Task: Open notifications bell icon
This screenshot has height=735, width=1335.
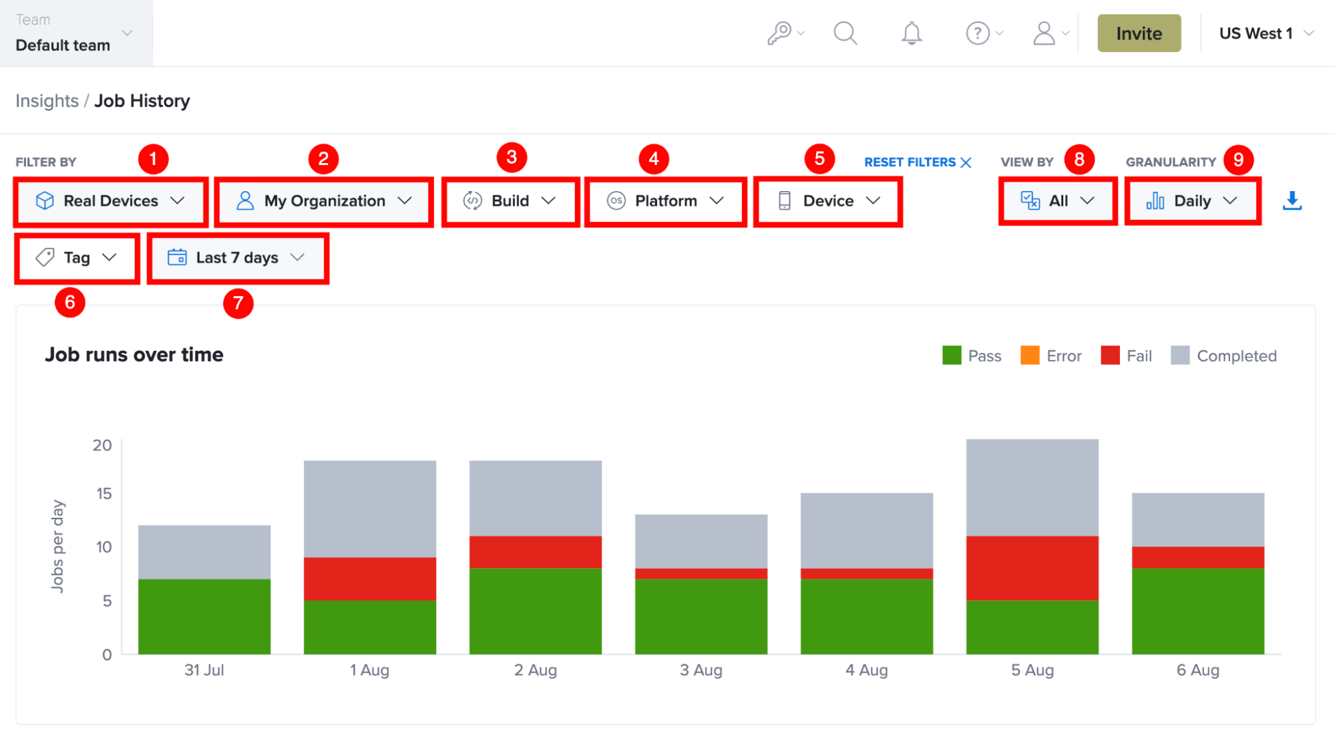Action: pos(911,33)
